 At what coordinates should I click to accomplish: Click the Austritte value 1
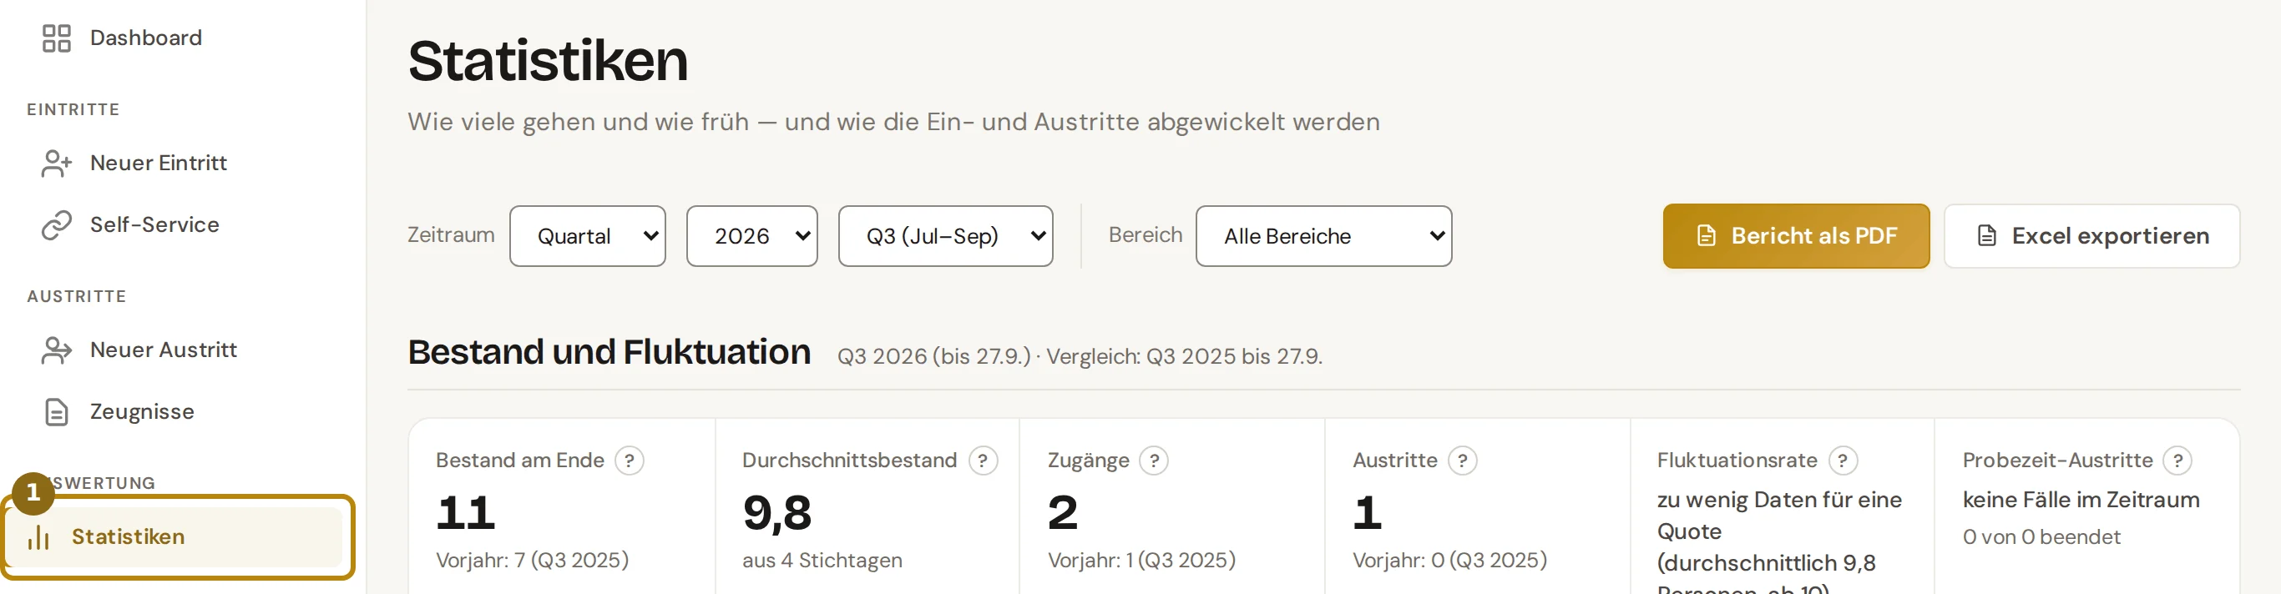(x=1368, y=512)
